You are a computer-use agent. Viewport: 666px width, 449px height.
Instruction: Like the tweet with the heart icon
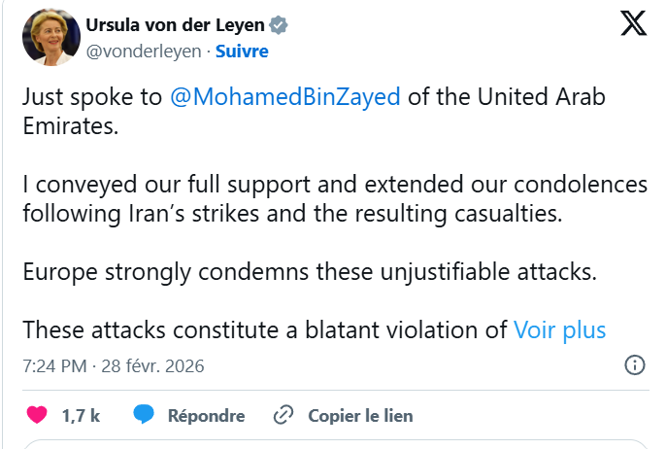(37, 415)
